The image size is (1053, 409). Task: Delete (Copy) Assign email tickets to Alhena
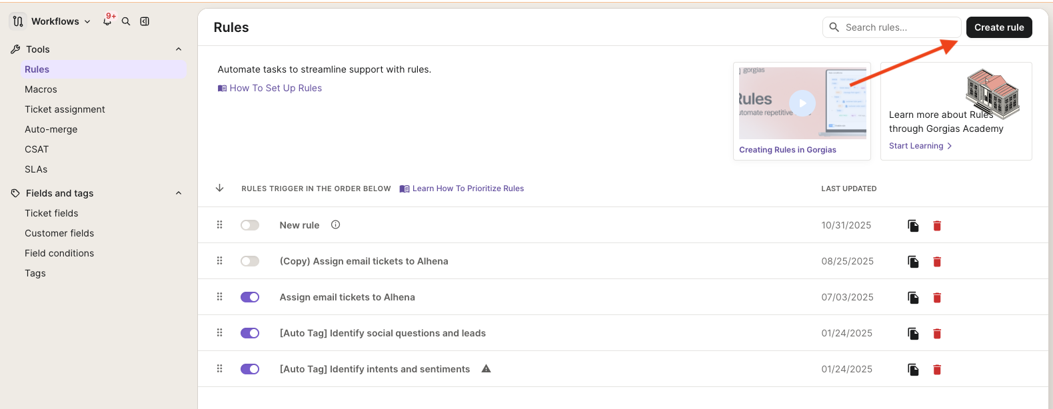(x=937, y=262)
